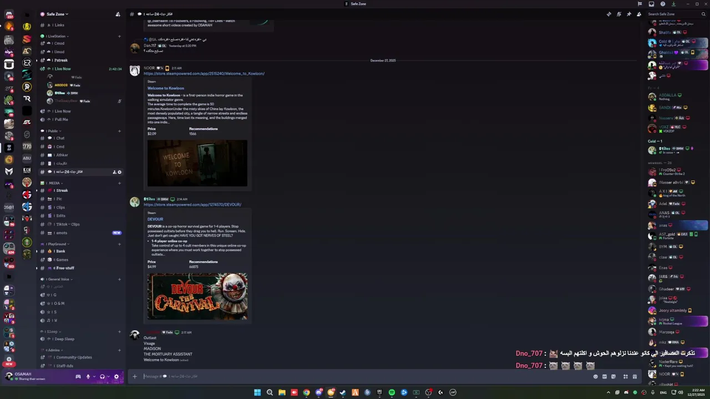Open the Discord inbox icon in title bar

[651, 4]
